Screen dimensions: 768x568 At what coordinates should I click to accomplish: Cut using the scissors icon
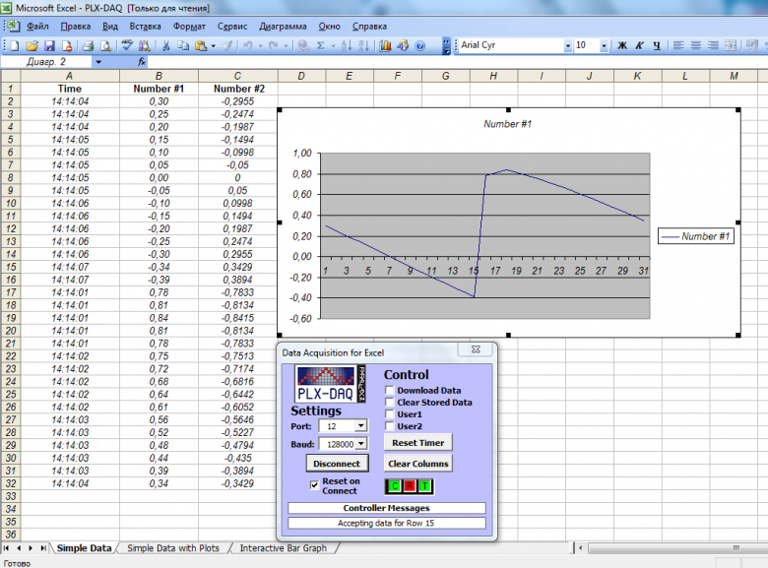click(166, 46)
